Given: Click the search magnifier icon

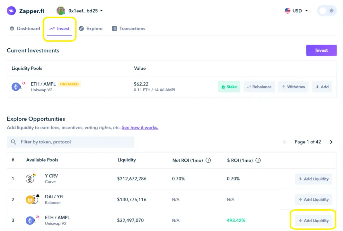Looking at the screenshot, I should (x=13, y=142).
